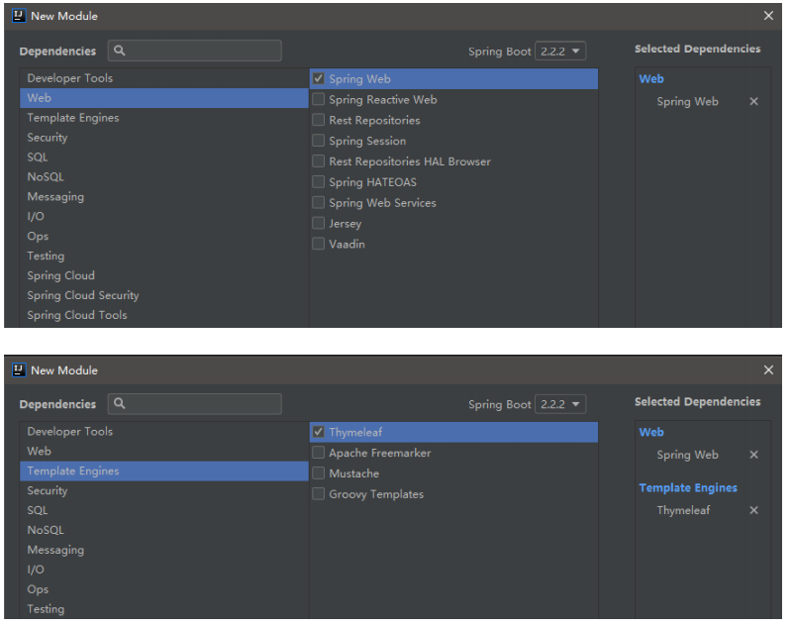Select Template Engines category in upper dialog

coord(164,118)
